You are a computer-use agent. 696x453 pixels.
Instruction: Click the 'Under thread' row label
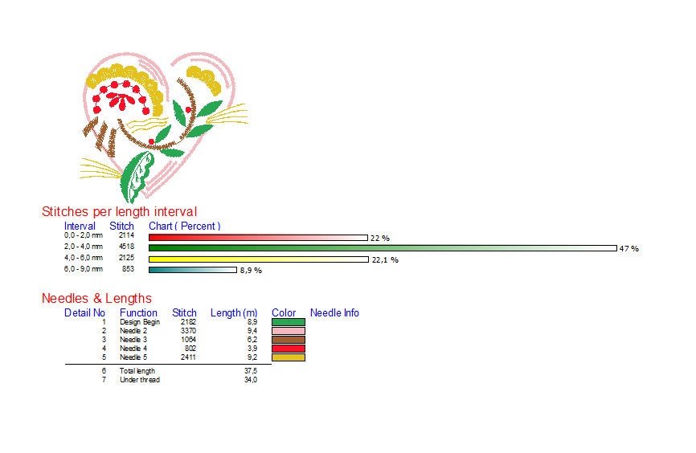click(x=140, y=380)
